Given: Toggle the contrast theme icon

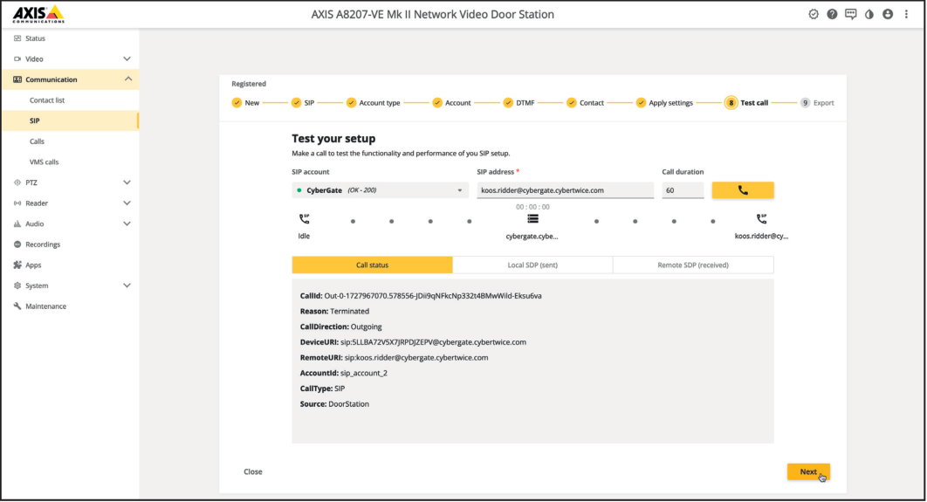Looking at the screenshot, I should 869,14.
